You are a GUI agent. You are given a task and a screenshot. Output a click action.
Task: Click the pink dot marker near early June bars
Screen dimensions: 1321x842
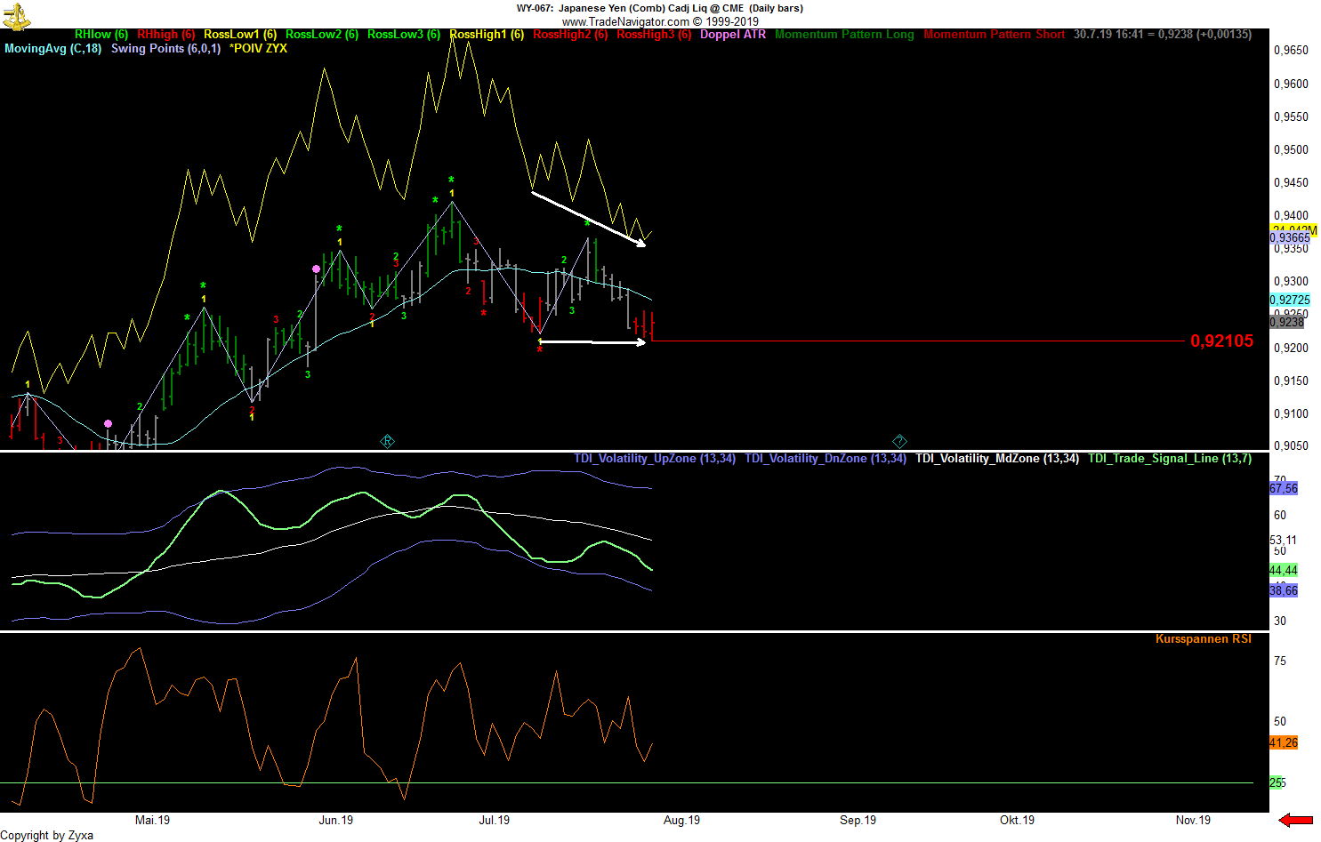316,269
